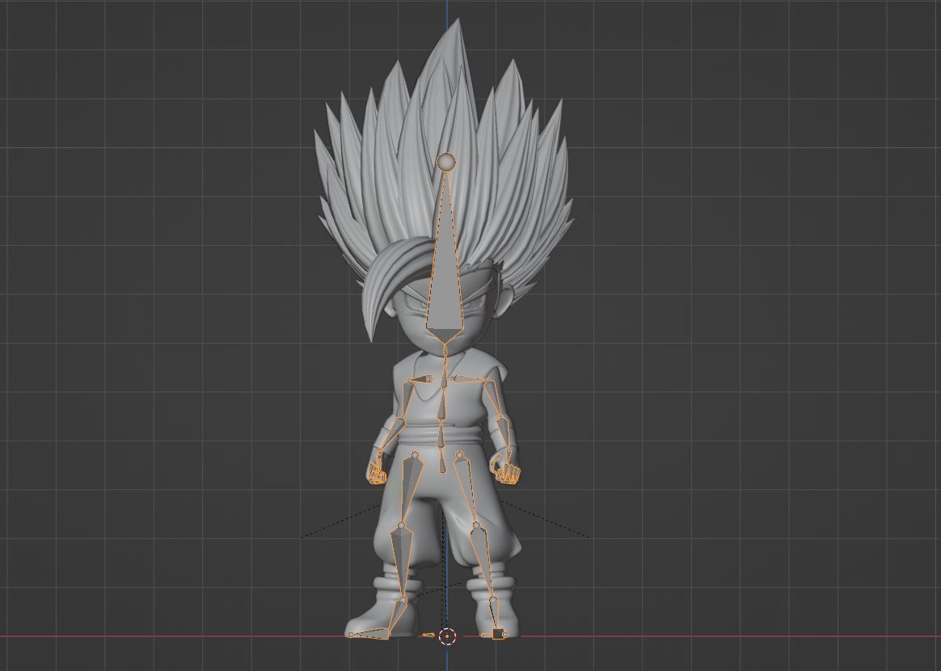This screenshot has width=941, height=671.
Task: Select the pelvis bone between the thigh bones
Action: 442,463
